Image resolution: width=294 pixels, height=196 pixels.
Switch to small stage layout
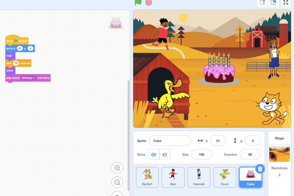pyautogui.click(x=262, y=3)
